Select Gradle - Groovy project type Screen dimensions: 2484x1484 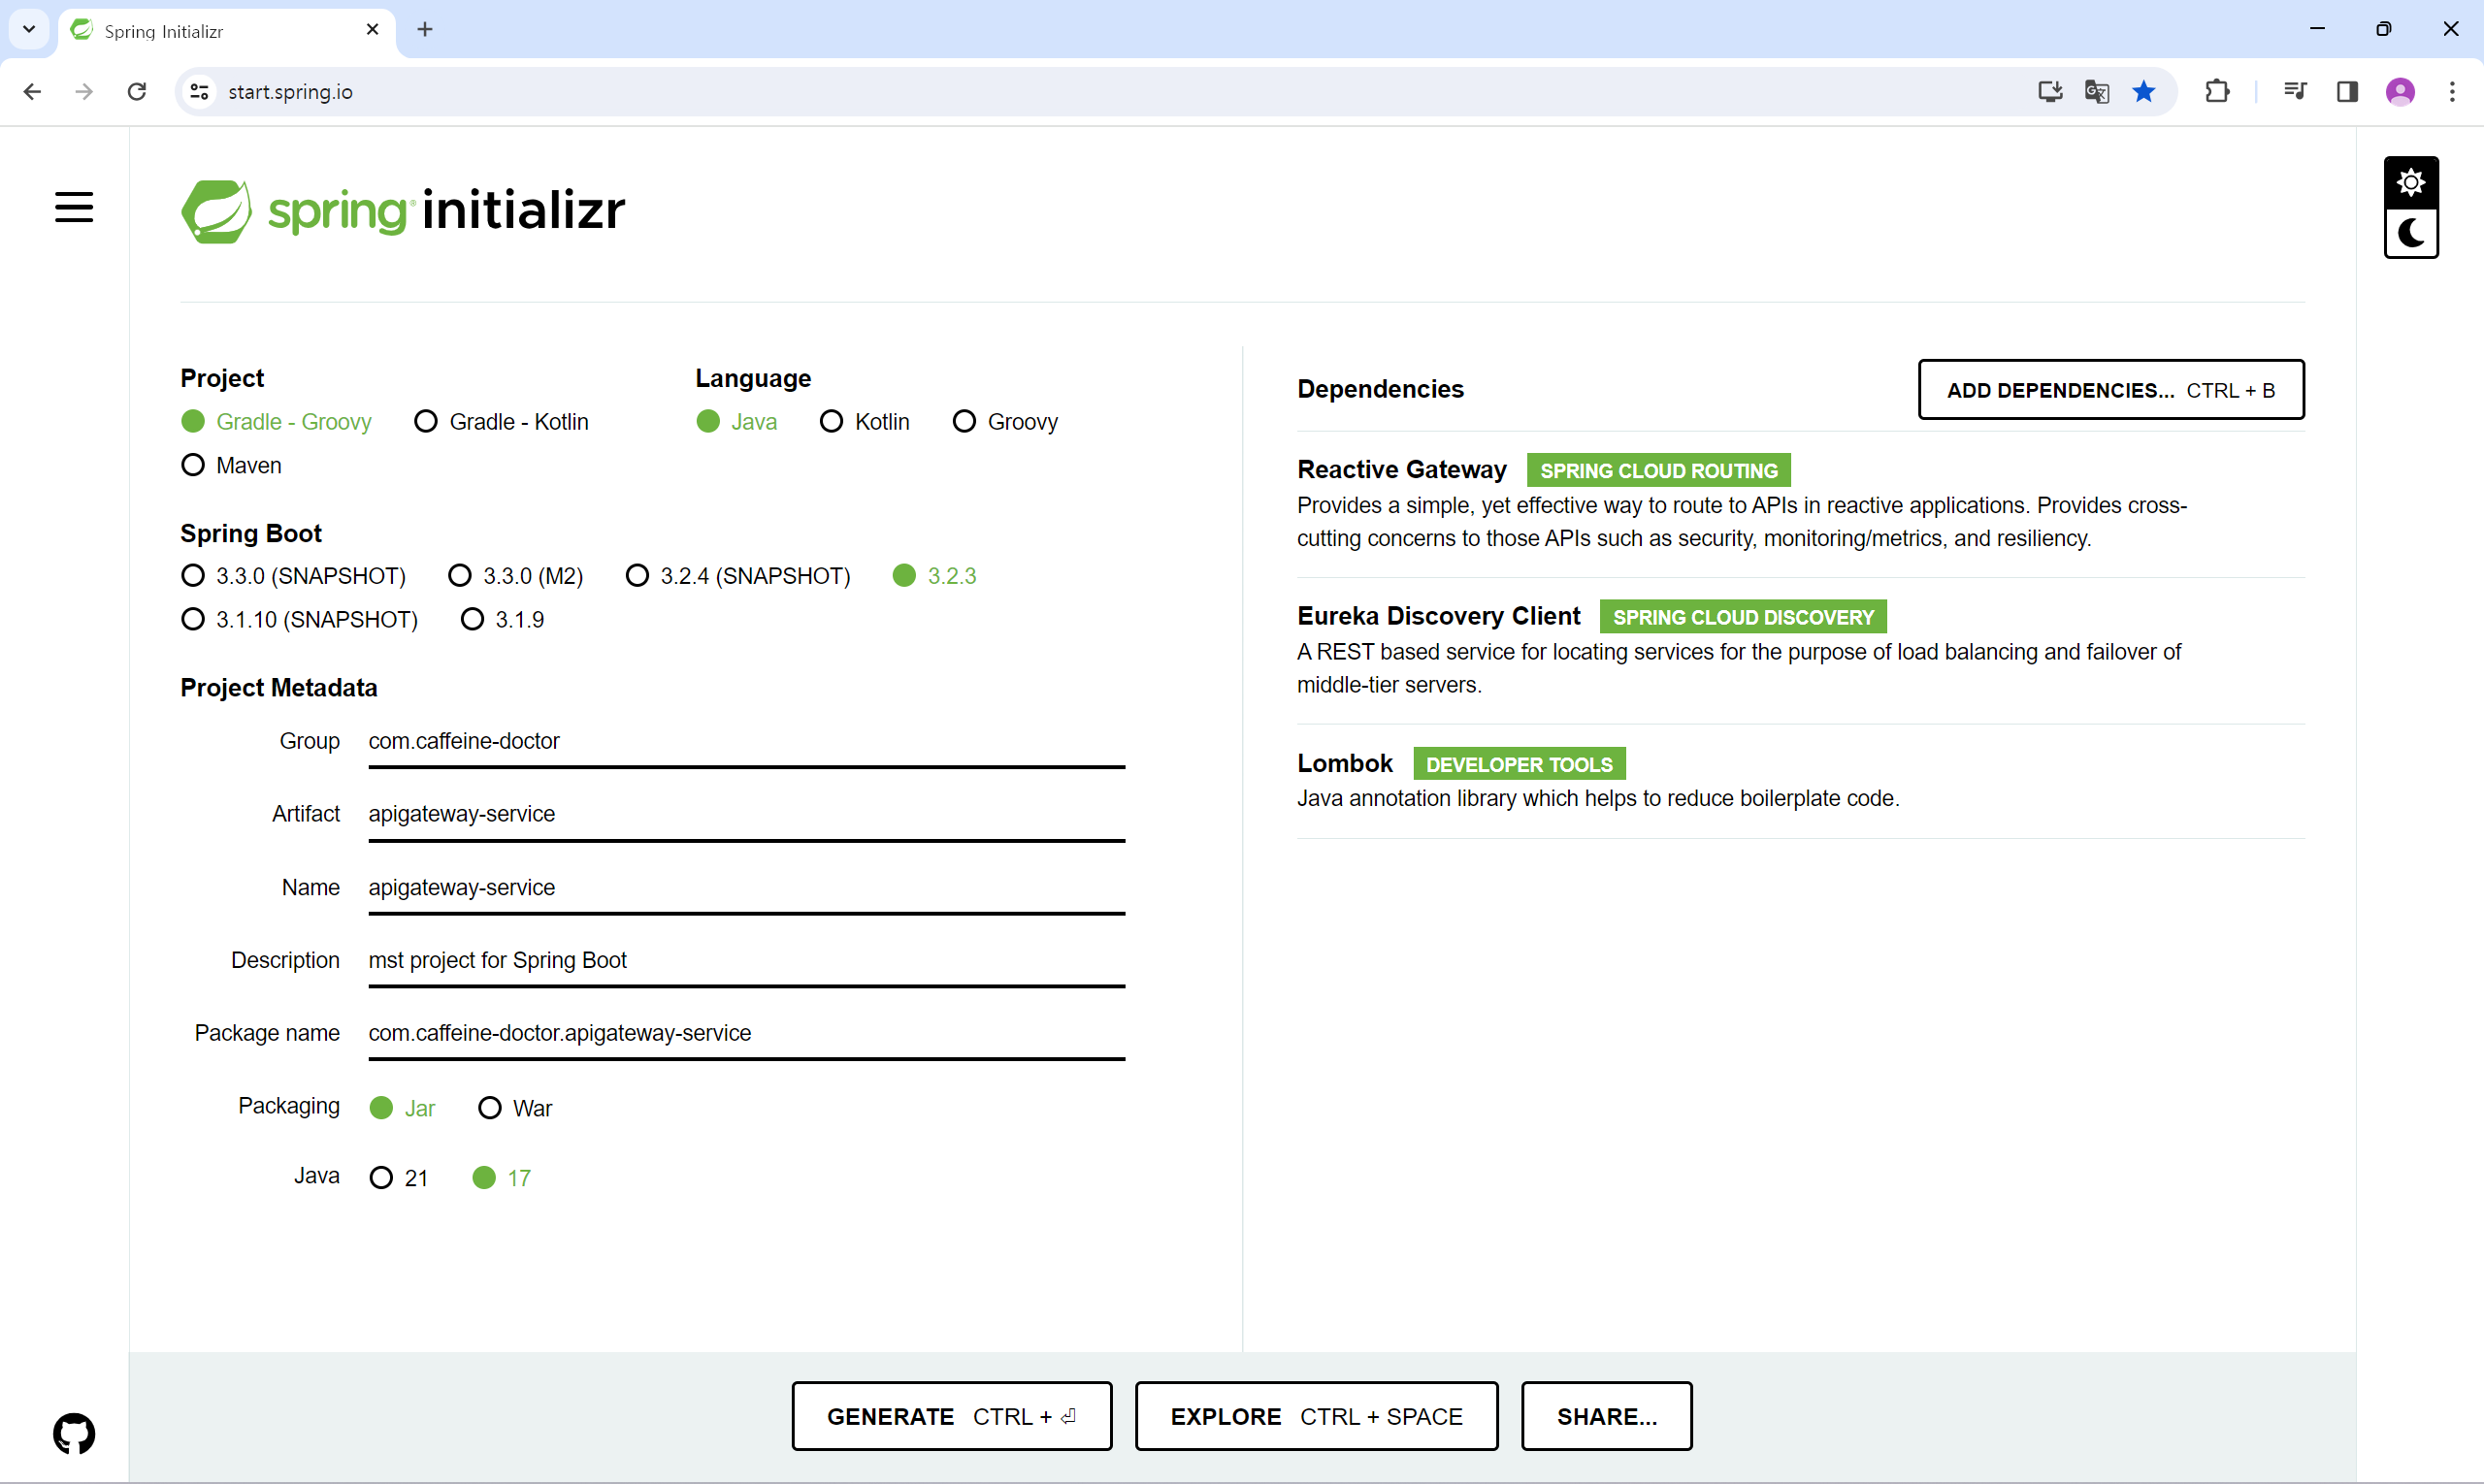coord(277,422)
